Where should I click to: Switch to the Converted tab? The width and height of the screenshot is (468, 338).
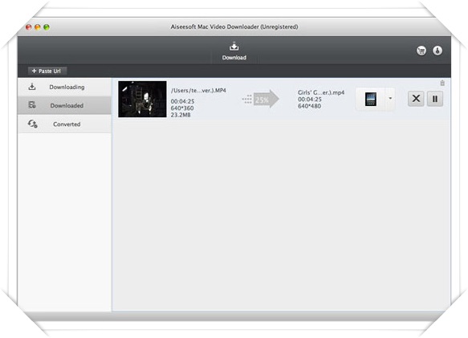[64, 124]
